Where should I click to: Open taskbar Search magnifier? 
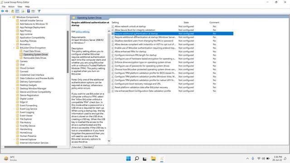click(137, 158)
